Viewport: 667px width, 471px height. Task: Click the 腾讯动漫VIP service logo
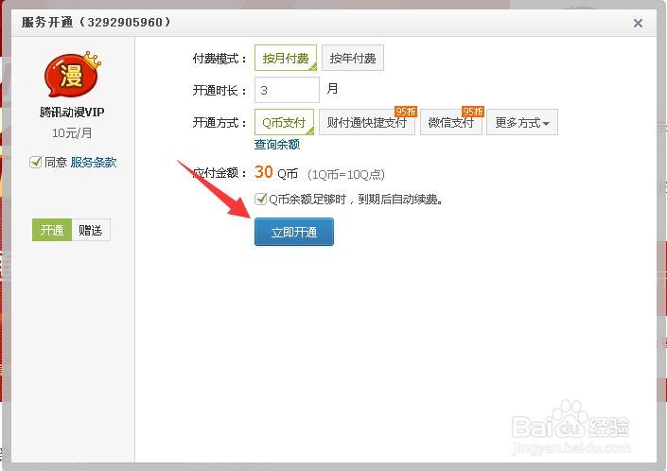pos(72,75)
